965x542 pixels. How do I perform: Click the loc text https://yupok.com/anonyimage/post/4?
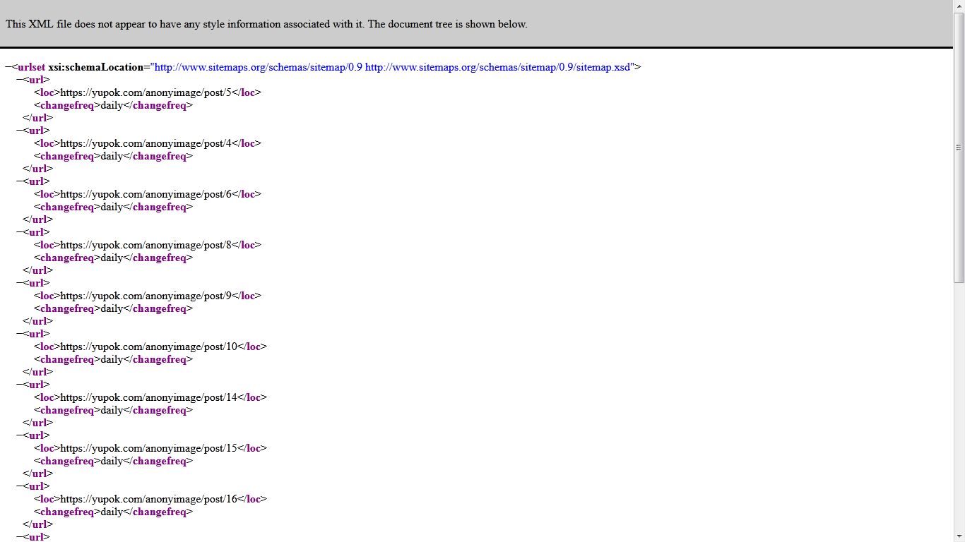146,143
